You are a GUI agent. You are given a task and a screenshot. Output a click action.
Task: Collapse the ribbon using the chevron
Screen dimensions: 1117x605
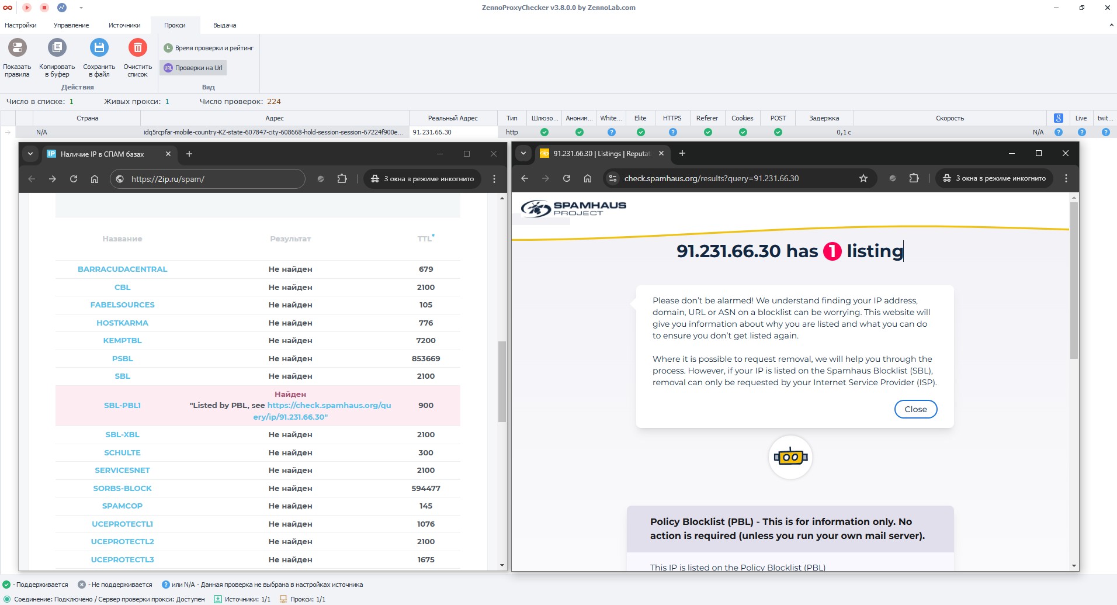pos(1111,25)
